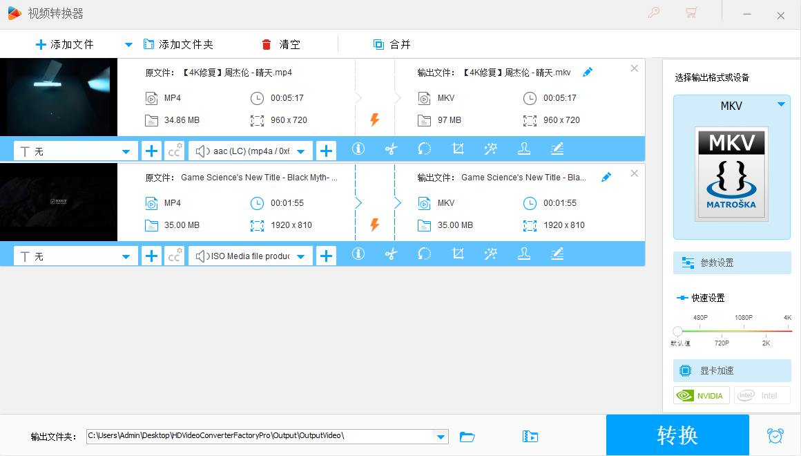The width and height of the screenshot is (801, 456).
Task: Expand the output folder path dropdown
Action: [440, 437]
